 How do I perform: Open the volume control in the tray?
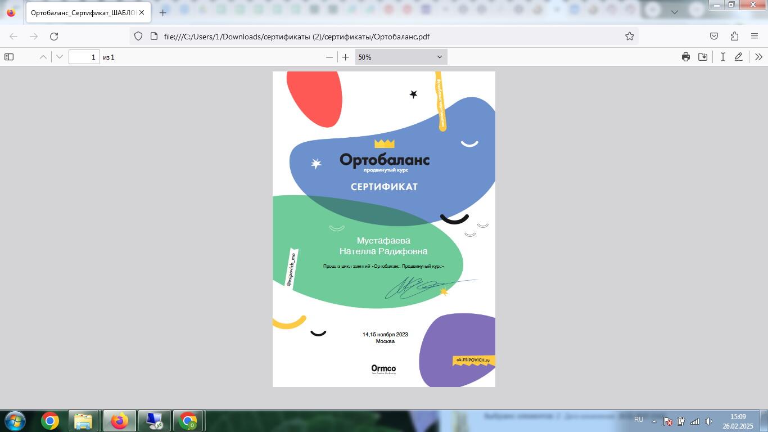(708, 421)
